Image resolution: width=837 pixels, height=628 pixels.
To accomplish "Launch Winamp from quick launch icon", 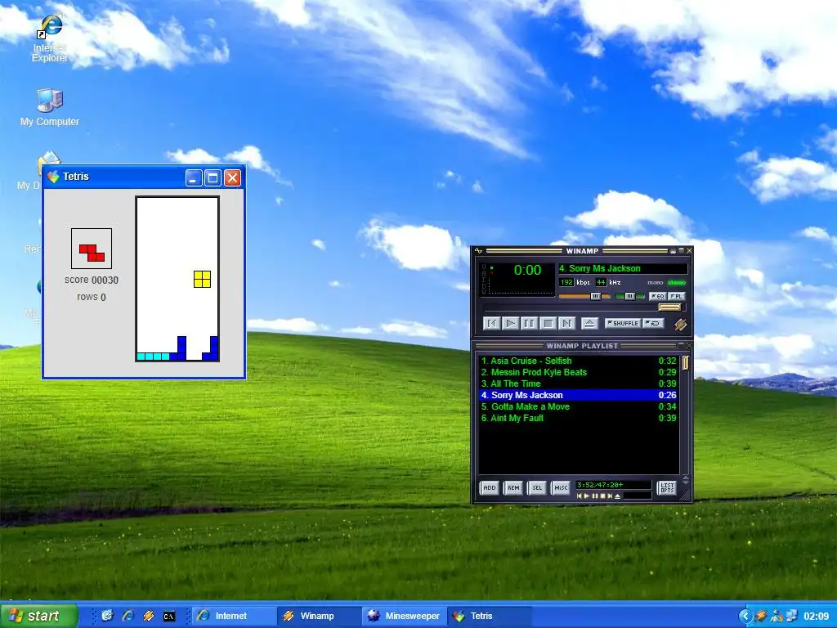I will pos(149,616).
